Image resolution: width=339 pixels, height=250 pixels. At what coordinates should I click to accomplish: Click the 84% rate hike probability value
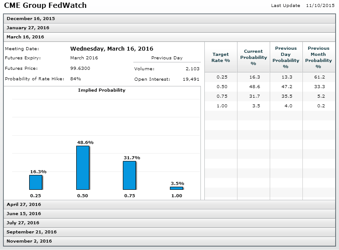pos(75,79)
